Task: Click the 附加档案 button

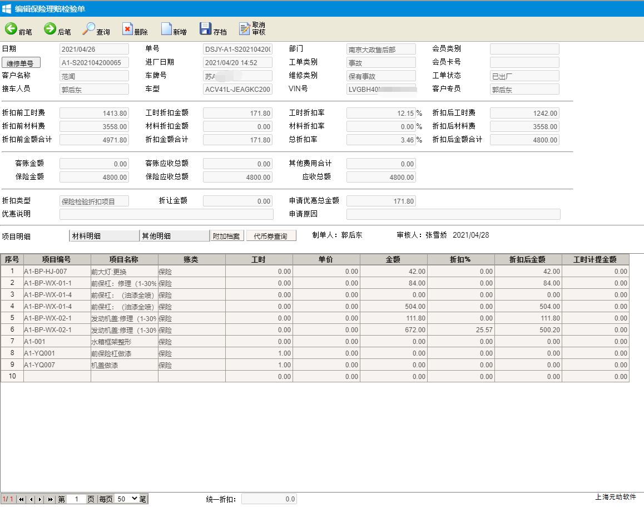Action: click(227, 236)
